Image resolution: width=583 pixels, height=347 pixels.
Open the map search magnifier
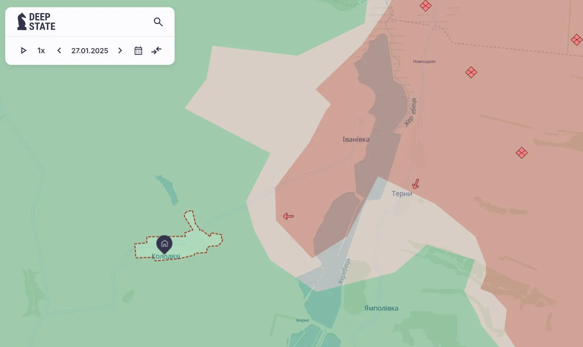coord(158,22)
